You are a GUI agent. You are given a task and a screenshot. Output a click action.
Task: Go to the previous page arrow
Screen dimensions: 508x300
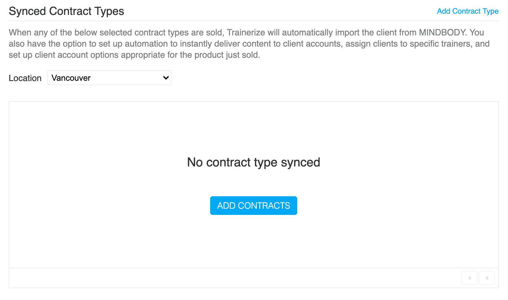tap(469, 278)
